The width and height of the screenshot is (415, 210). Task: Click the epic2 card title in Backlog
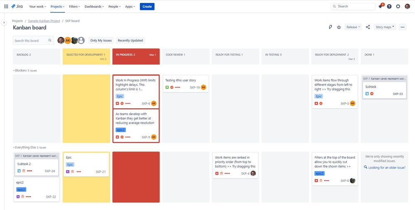20,182
